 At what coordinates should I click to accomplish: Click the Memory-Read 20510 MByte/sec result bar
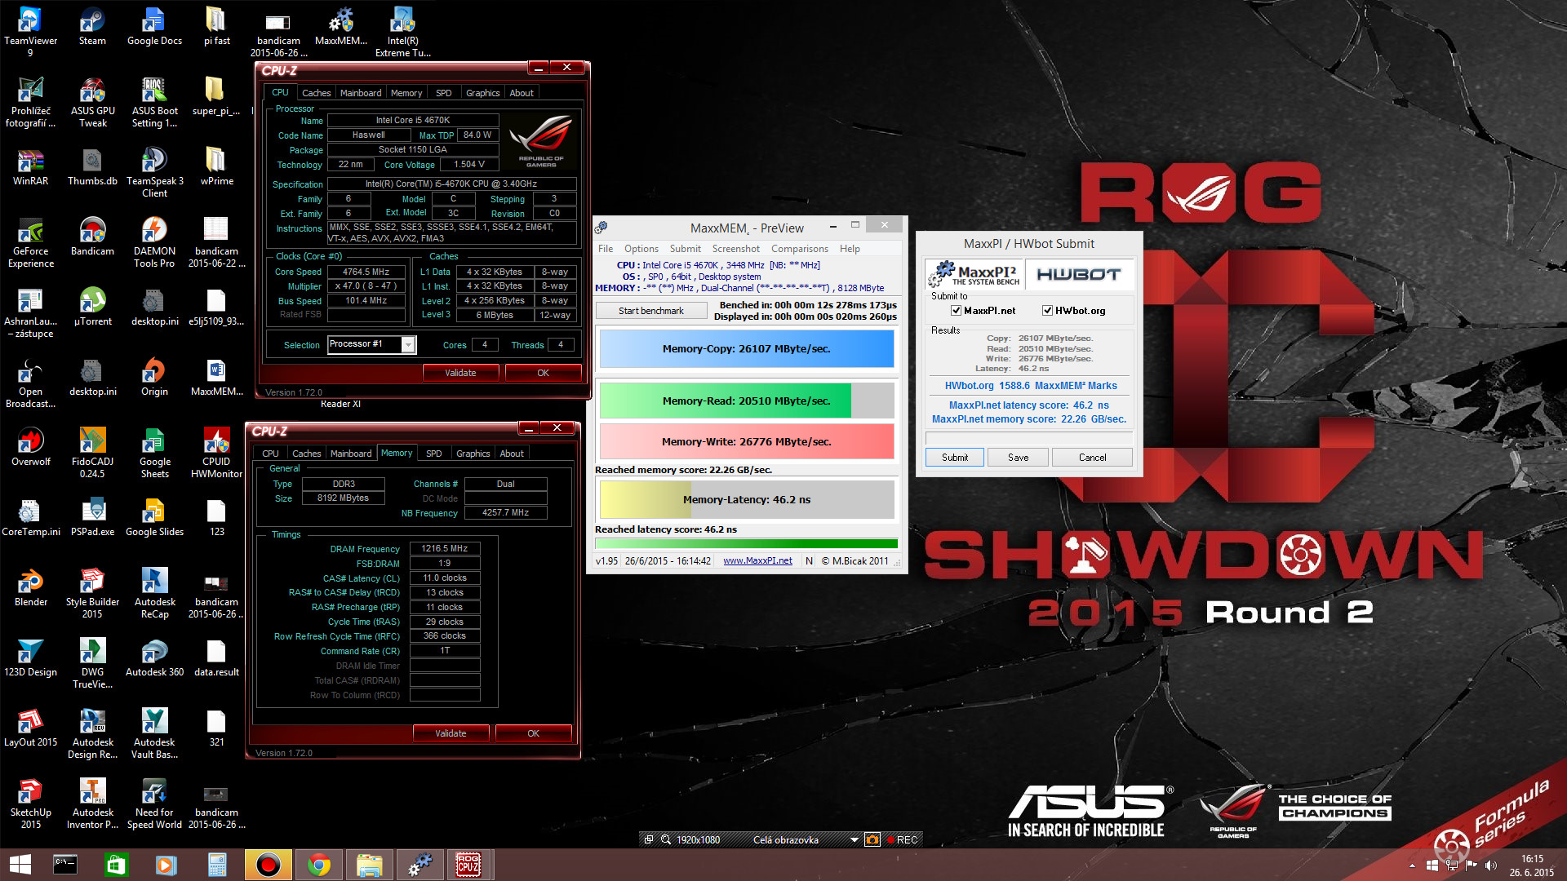[x=747, y=401]
